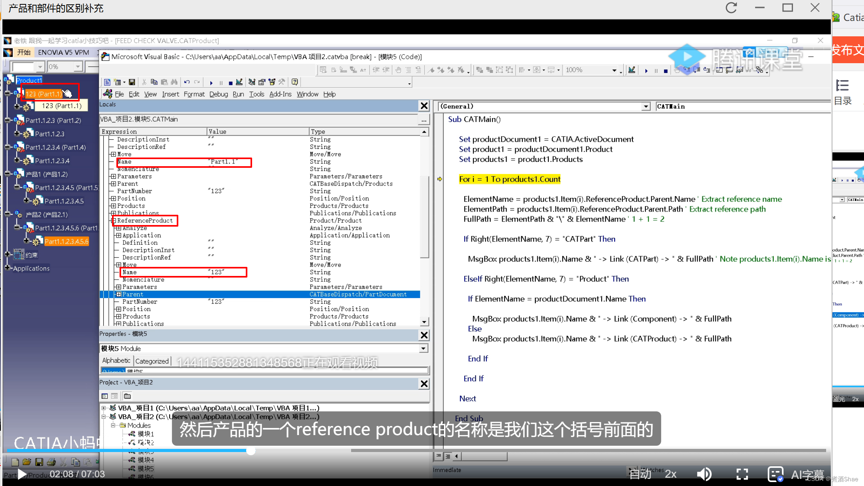864x486 pixels.
Task: Open the Debug menu
Action: coord(218,94)
